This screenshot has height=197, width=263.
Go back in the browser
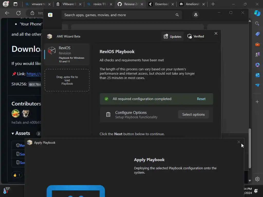tap(7, 13)
